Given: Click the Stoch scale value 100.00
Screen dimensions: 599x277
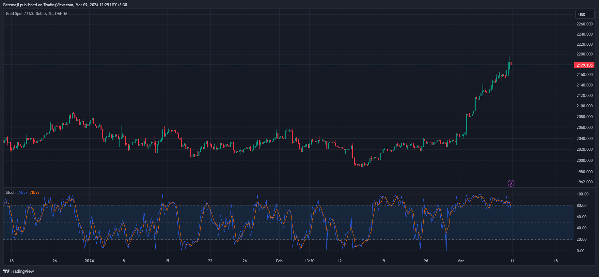Looking at the screenshot, I should click(x=583, y=194).
